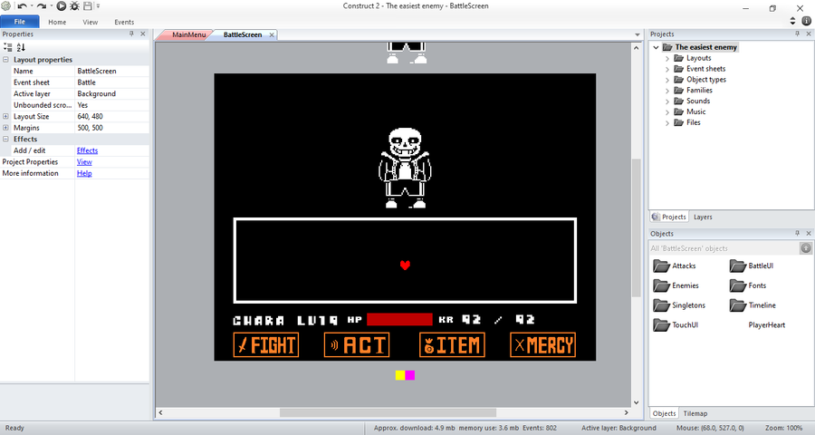Open the TouchUI object folder
815x435 pixels.
point(676,325)
